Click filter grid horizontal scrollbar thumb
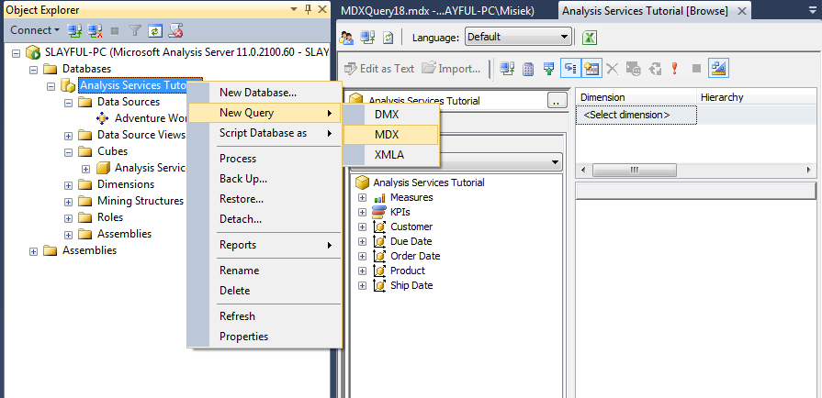This screenshot has width=822, height=398. pyautogui.click(x=635, y=171)
